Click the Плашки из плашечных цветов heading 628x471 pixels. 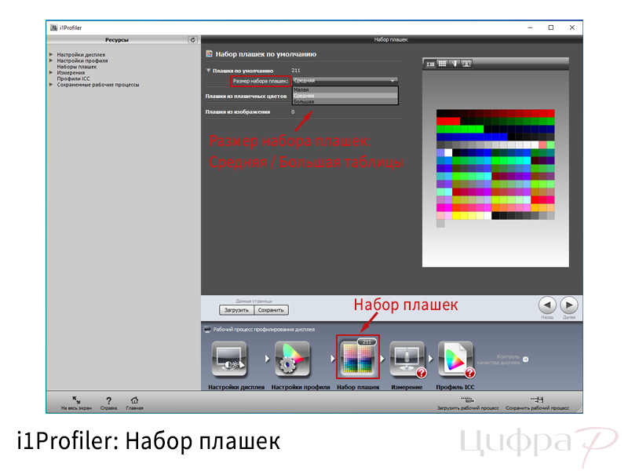coord(246,96)
